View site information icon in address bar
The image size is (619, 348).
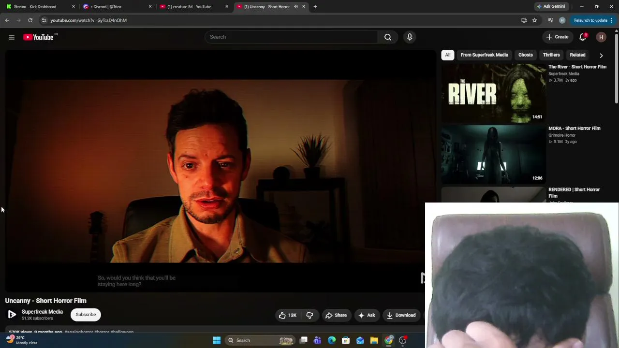click(x=44, y=20)
